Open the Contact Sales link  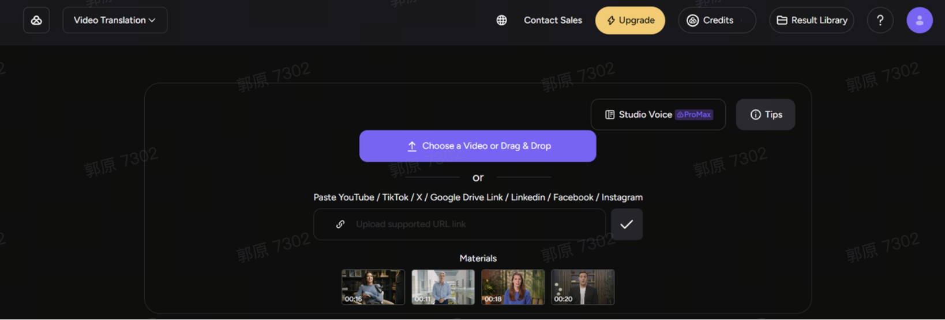(x=553, y=20)
